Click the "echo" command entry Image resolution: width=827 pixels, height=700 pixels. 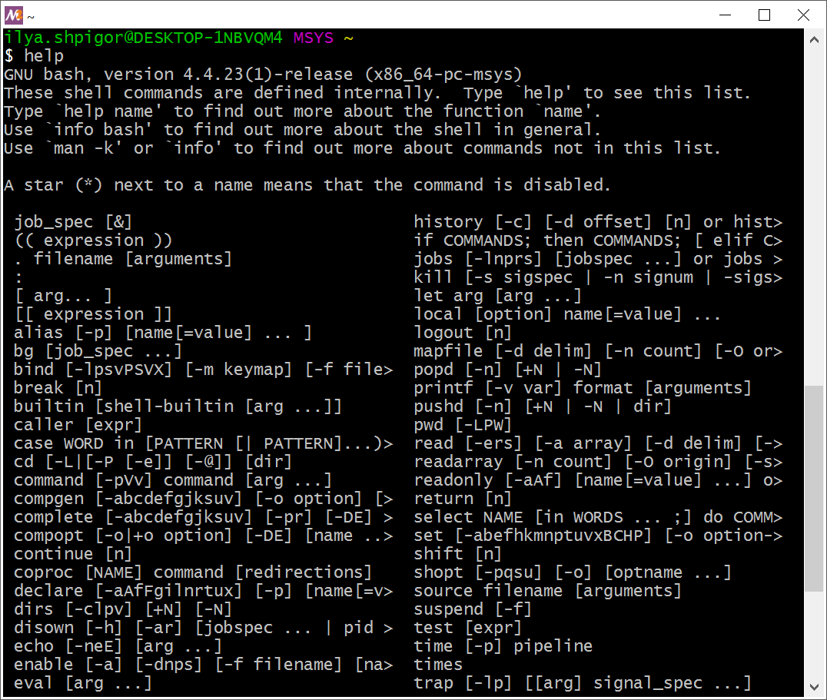[34, 646]
